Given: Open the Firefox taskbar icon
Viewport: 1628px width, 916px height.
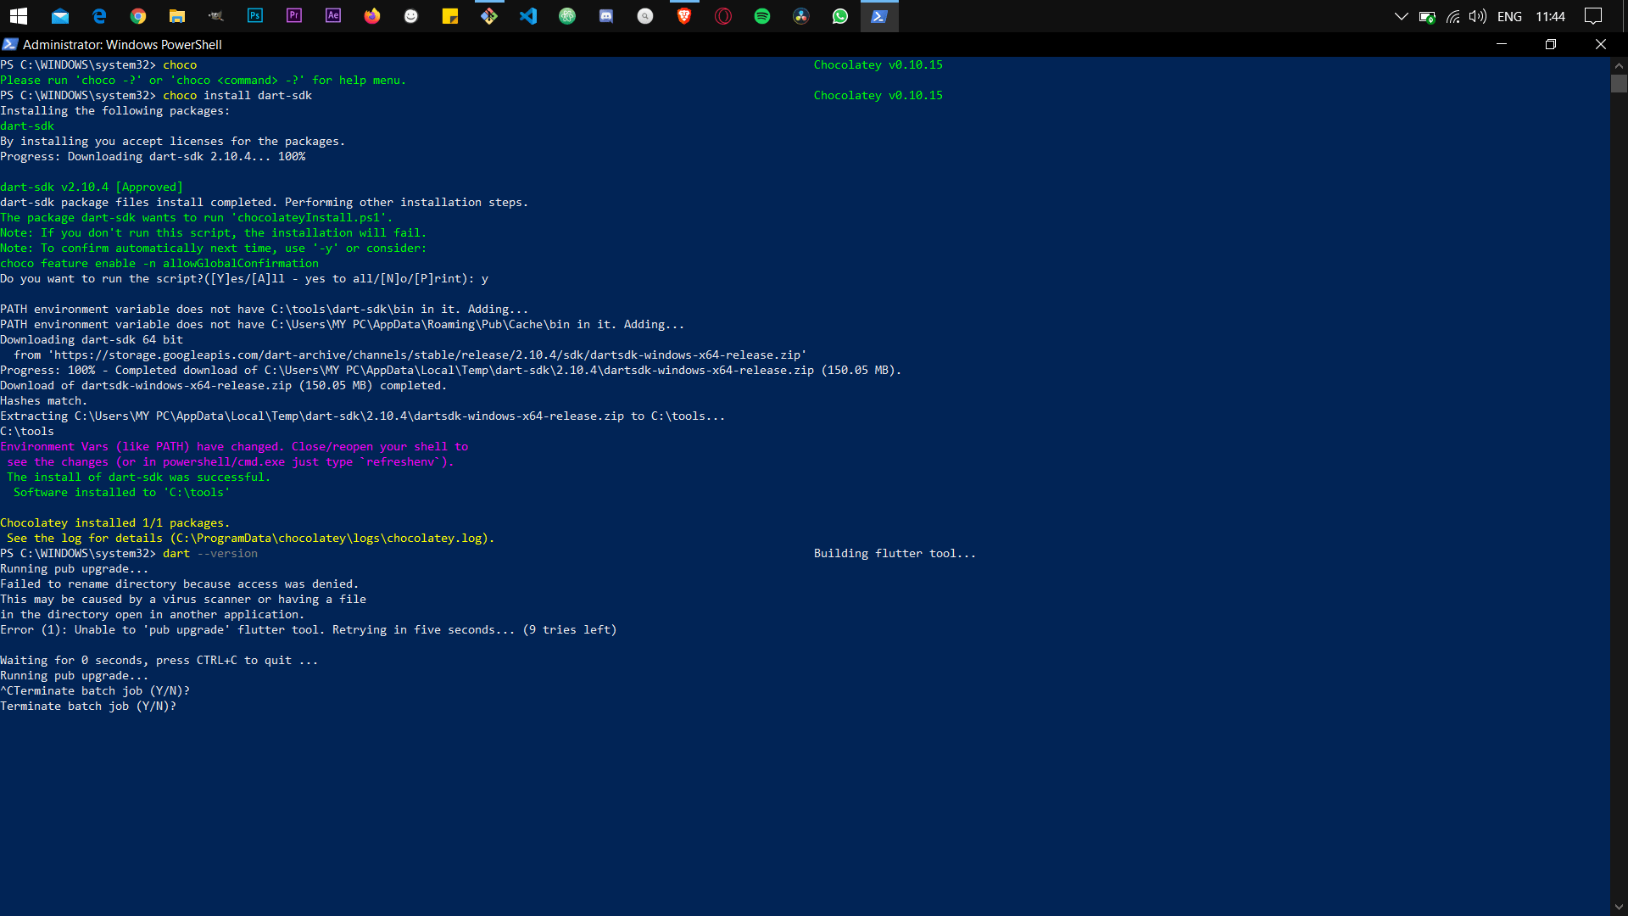Looking at the screenshot, I should coord(372,16).
